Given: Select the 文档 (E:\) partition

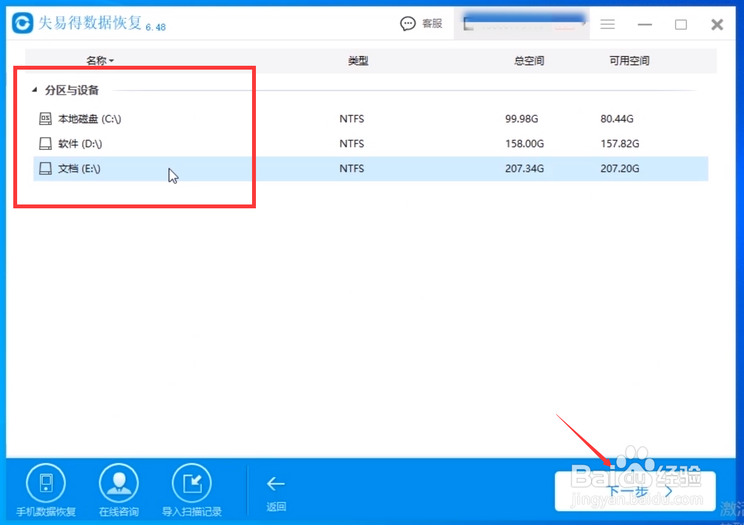Looking at the screenshot, I should tap(370, 169).
